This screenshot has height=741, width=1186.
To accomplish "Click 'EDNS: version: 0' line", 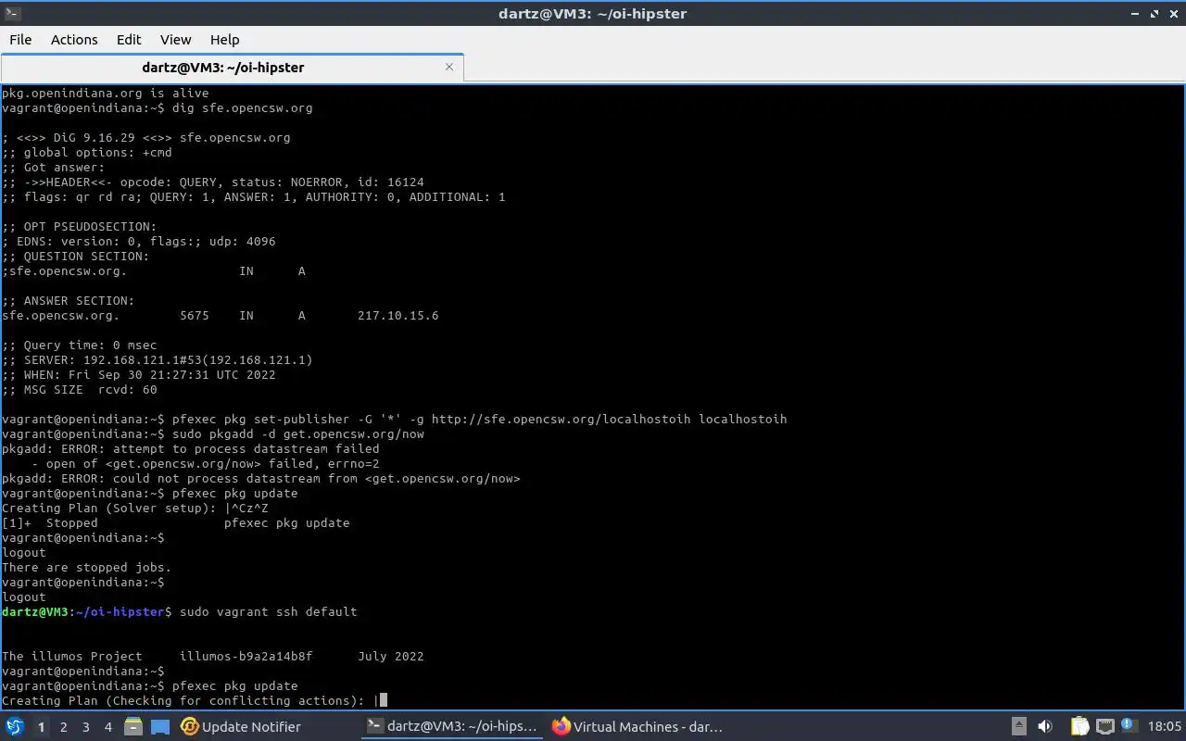I will pyautogui.click(x=138, y=241).
